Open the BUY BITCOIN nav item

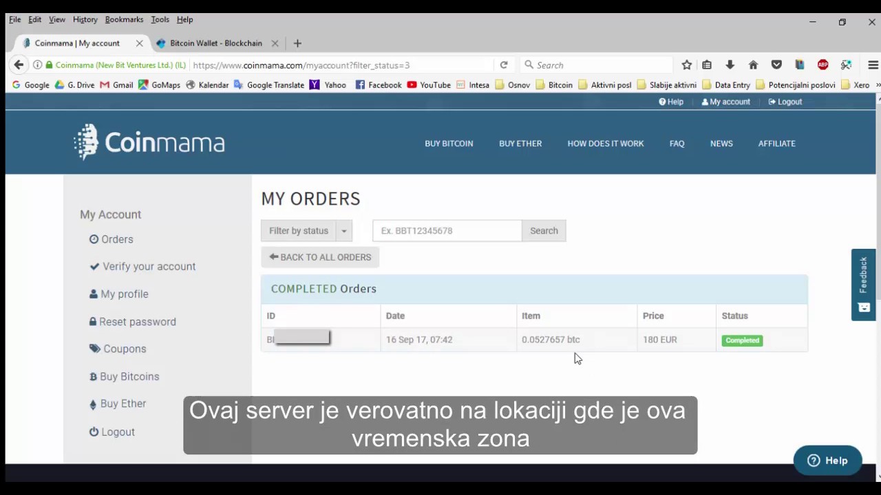[x=449, y=144]
